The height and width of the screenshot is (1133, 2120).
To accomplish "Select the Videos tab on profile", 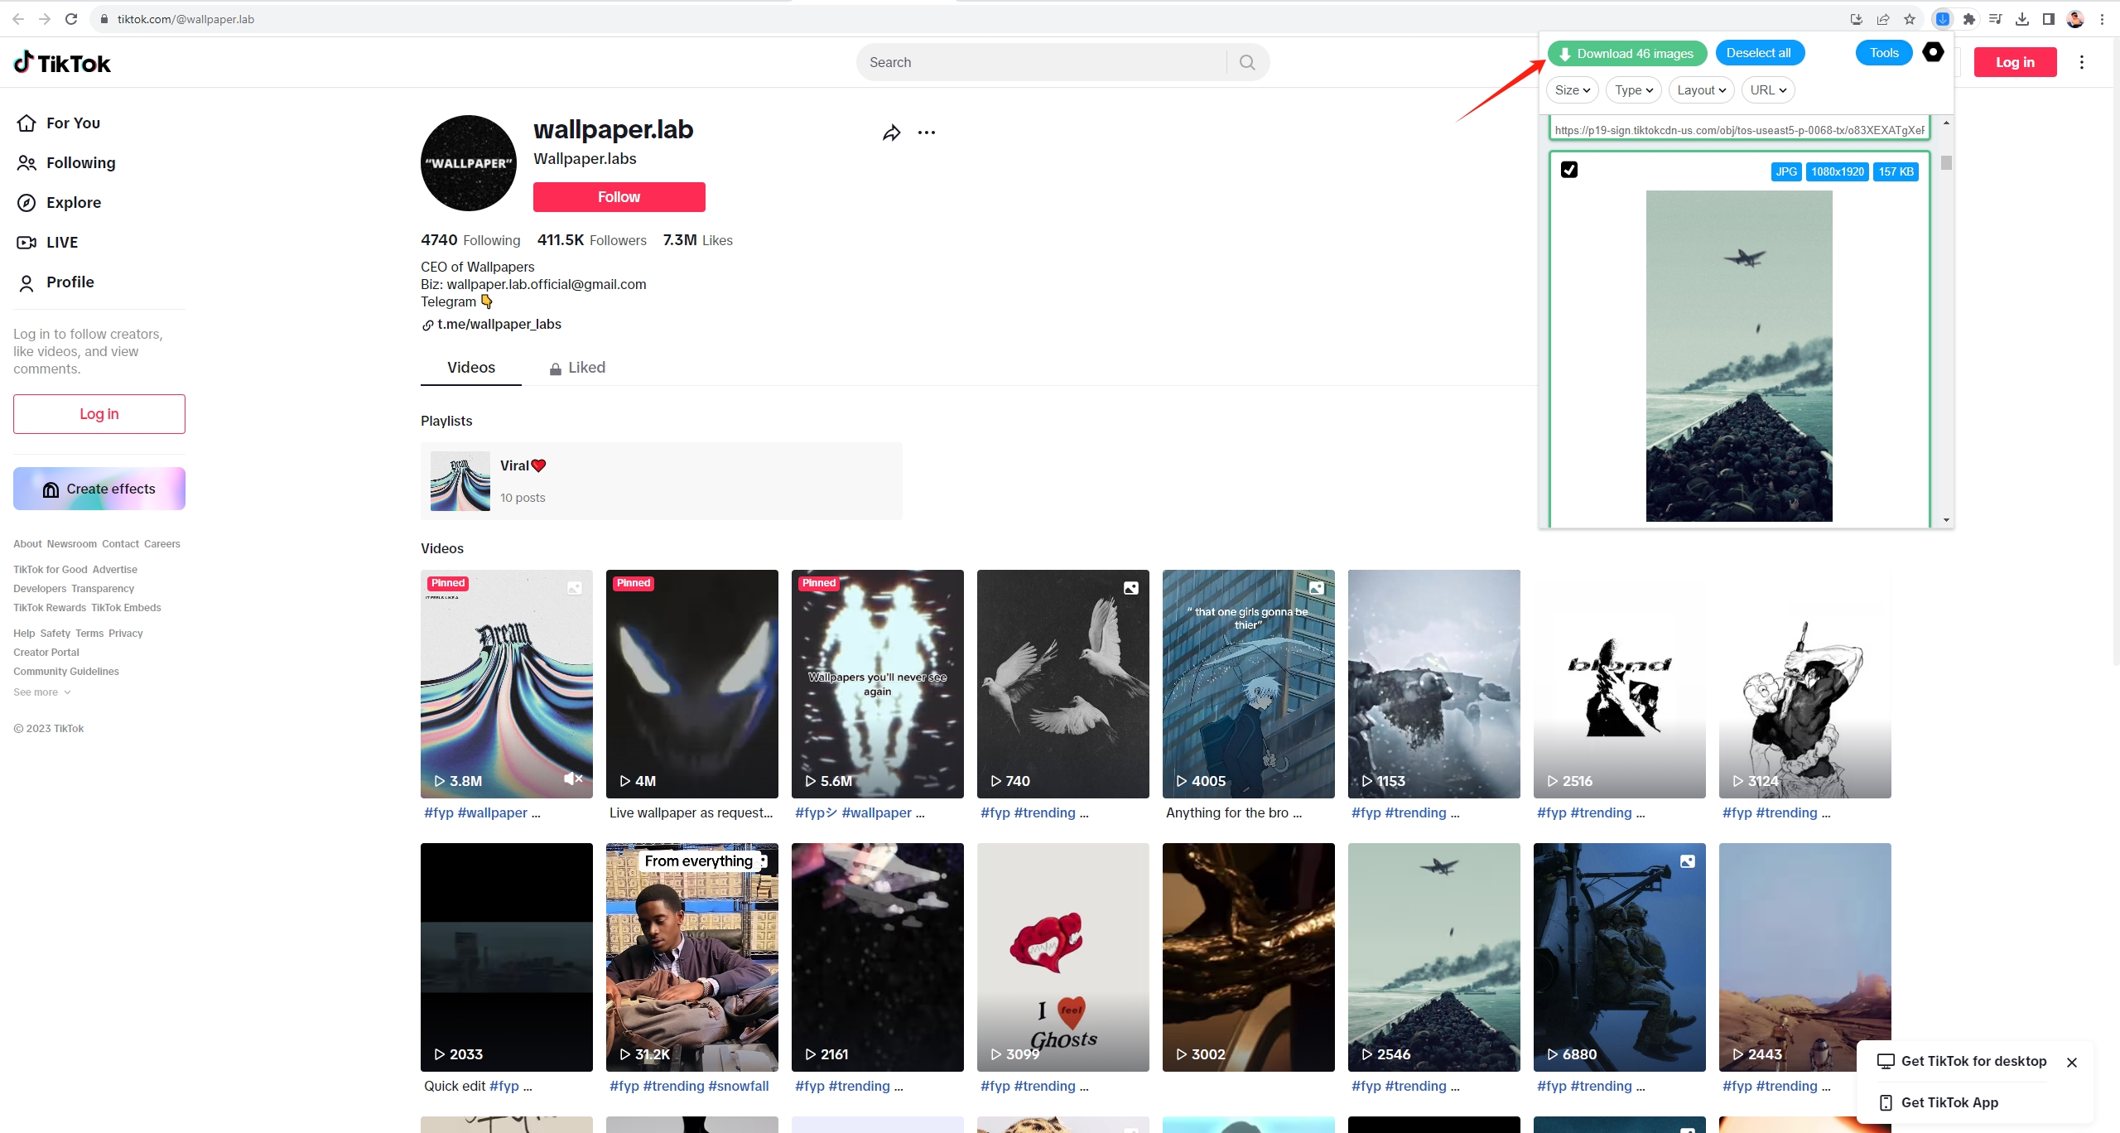I will [471, 368].
